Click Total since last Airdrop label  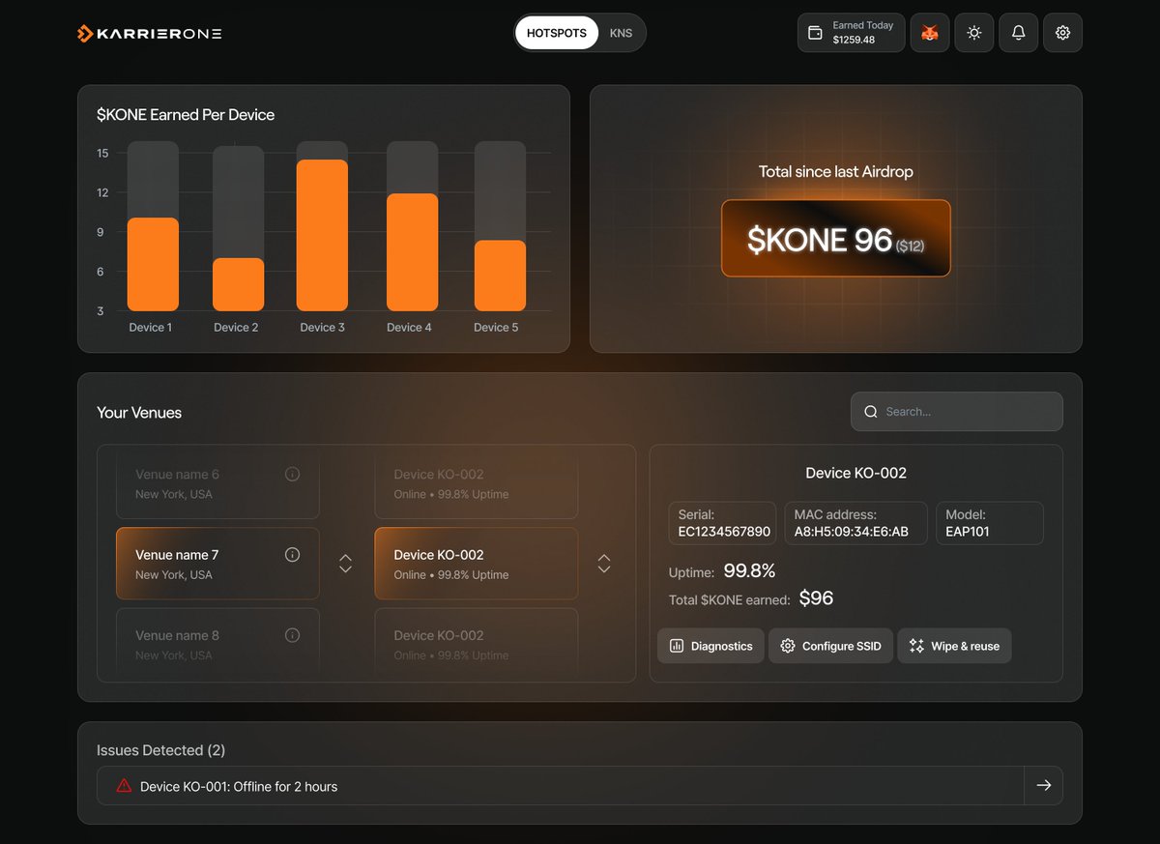click(x=836, y=172)
